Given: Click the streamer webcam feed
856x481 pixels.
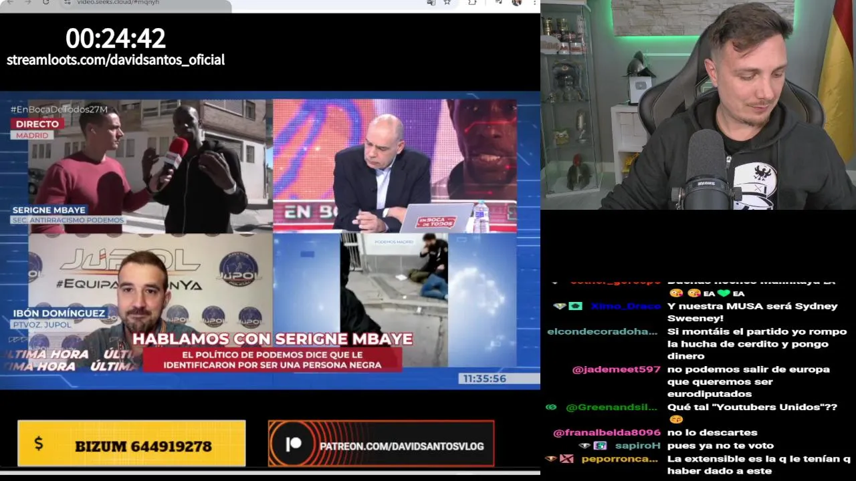Looking at the screenshot, I should (698, 105).
